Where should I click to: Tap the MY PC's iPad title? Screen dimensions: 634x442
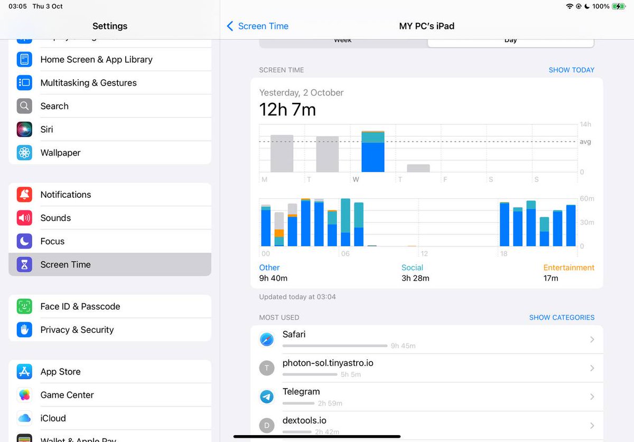[427, 26]
